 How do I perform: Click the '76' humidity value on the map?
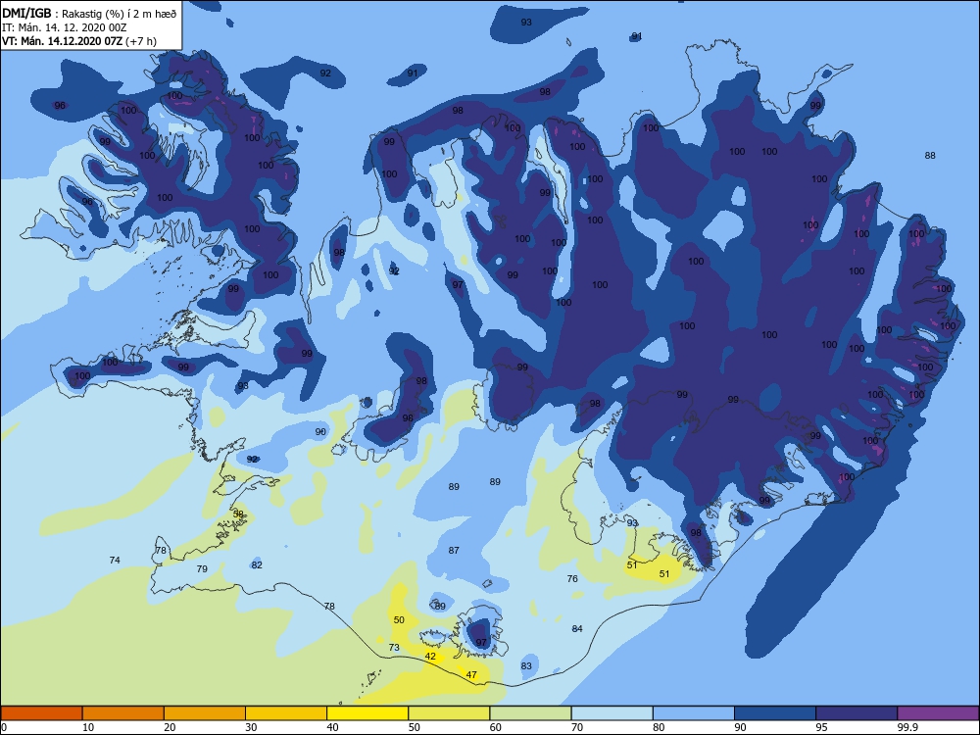[x=572, y=579]
